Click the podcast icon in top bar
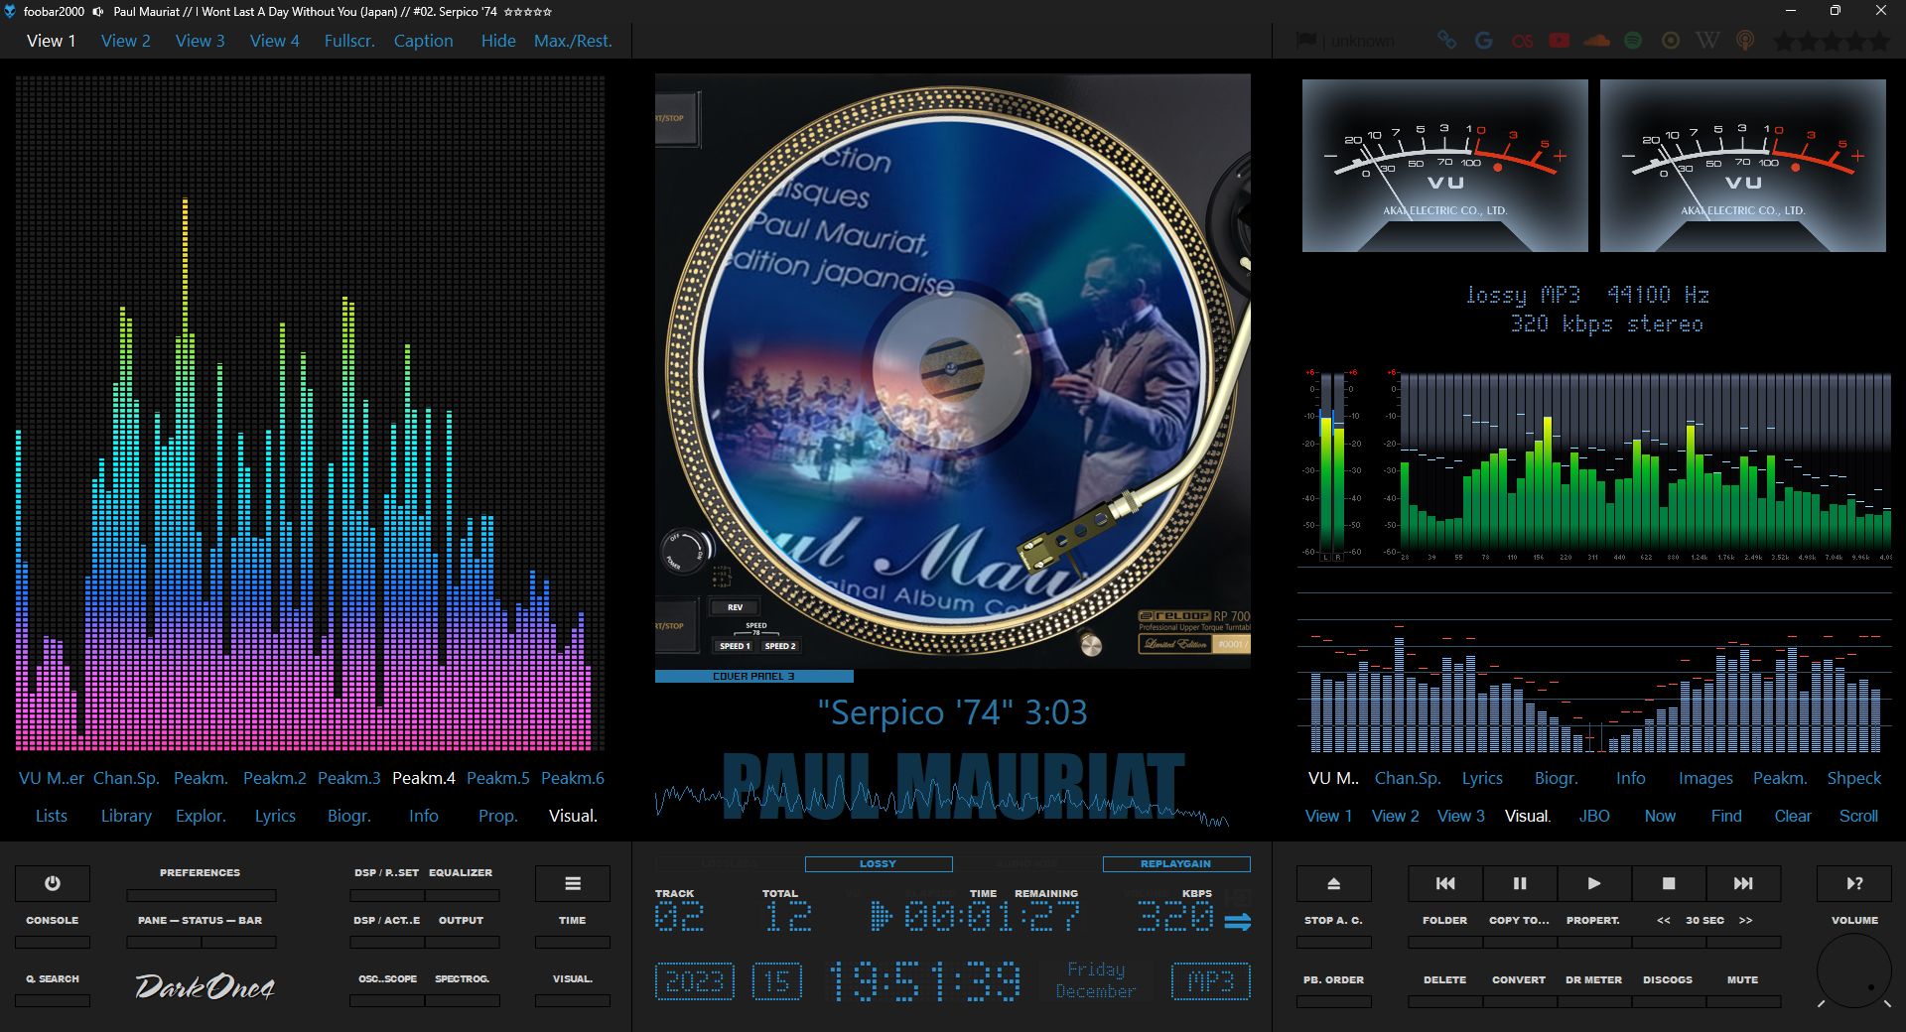1906x1032 pixels. point(1745,41)
